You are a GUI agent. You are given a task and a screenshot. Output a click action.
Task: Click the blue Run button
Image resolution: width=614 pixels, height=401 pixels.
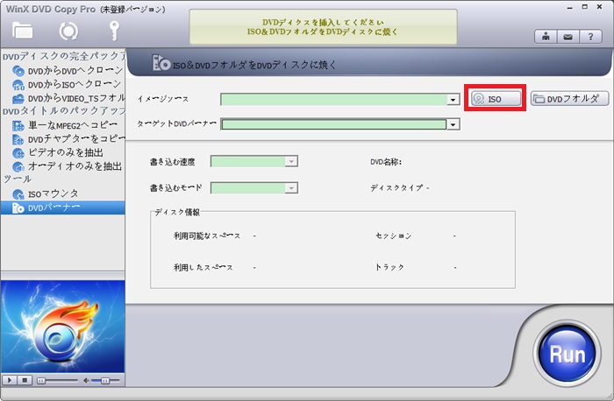567,354
